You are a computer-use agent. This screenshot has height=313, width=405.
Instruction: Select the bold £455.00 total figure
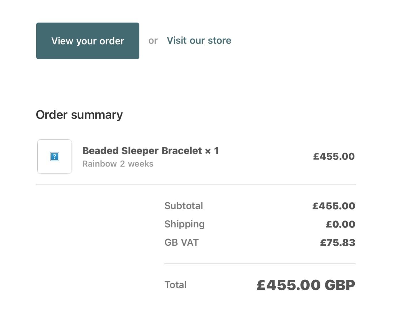pyautogui.click(x=288, y=285)
